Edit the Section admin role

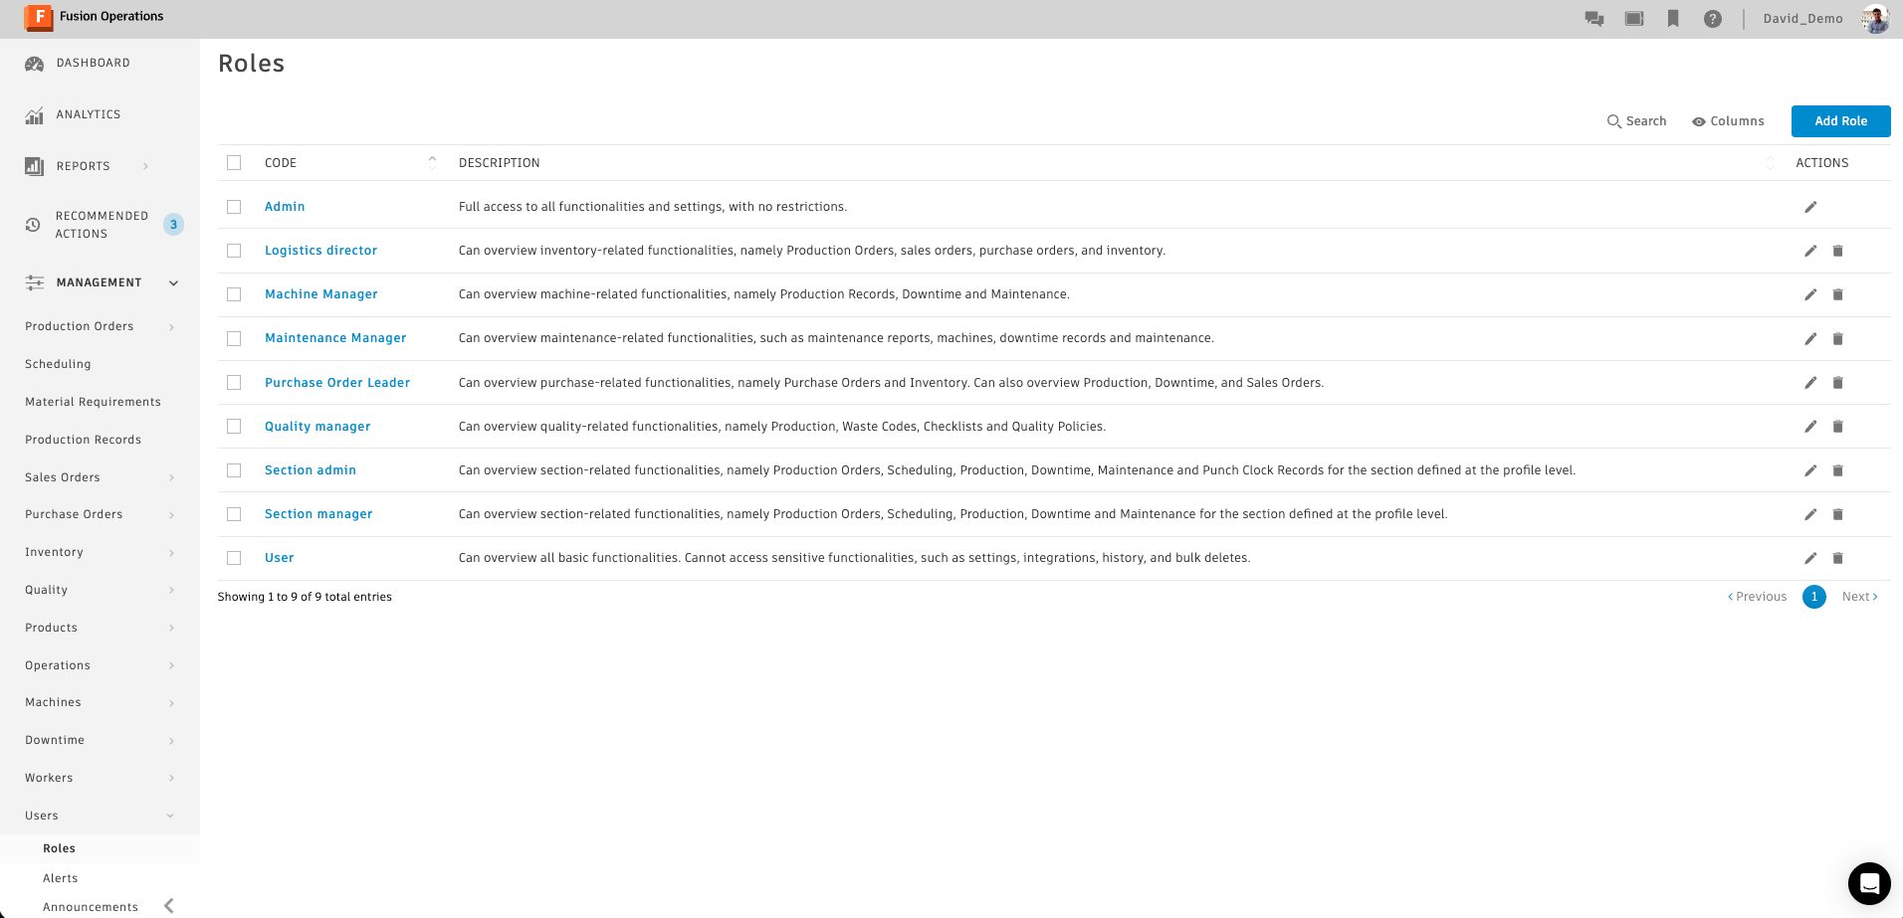[1810, 470]
